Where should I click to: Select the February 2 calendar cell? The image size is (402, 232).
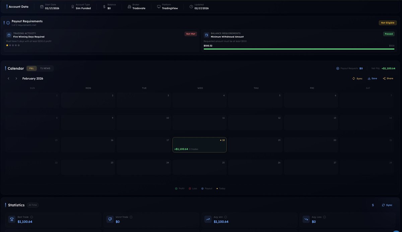88,100
